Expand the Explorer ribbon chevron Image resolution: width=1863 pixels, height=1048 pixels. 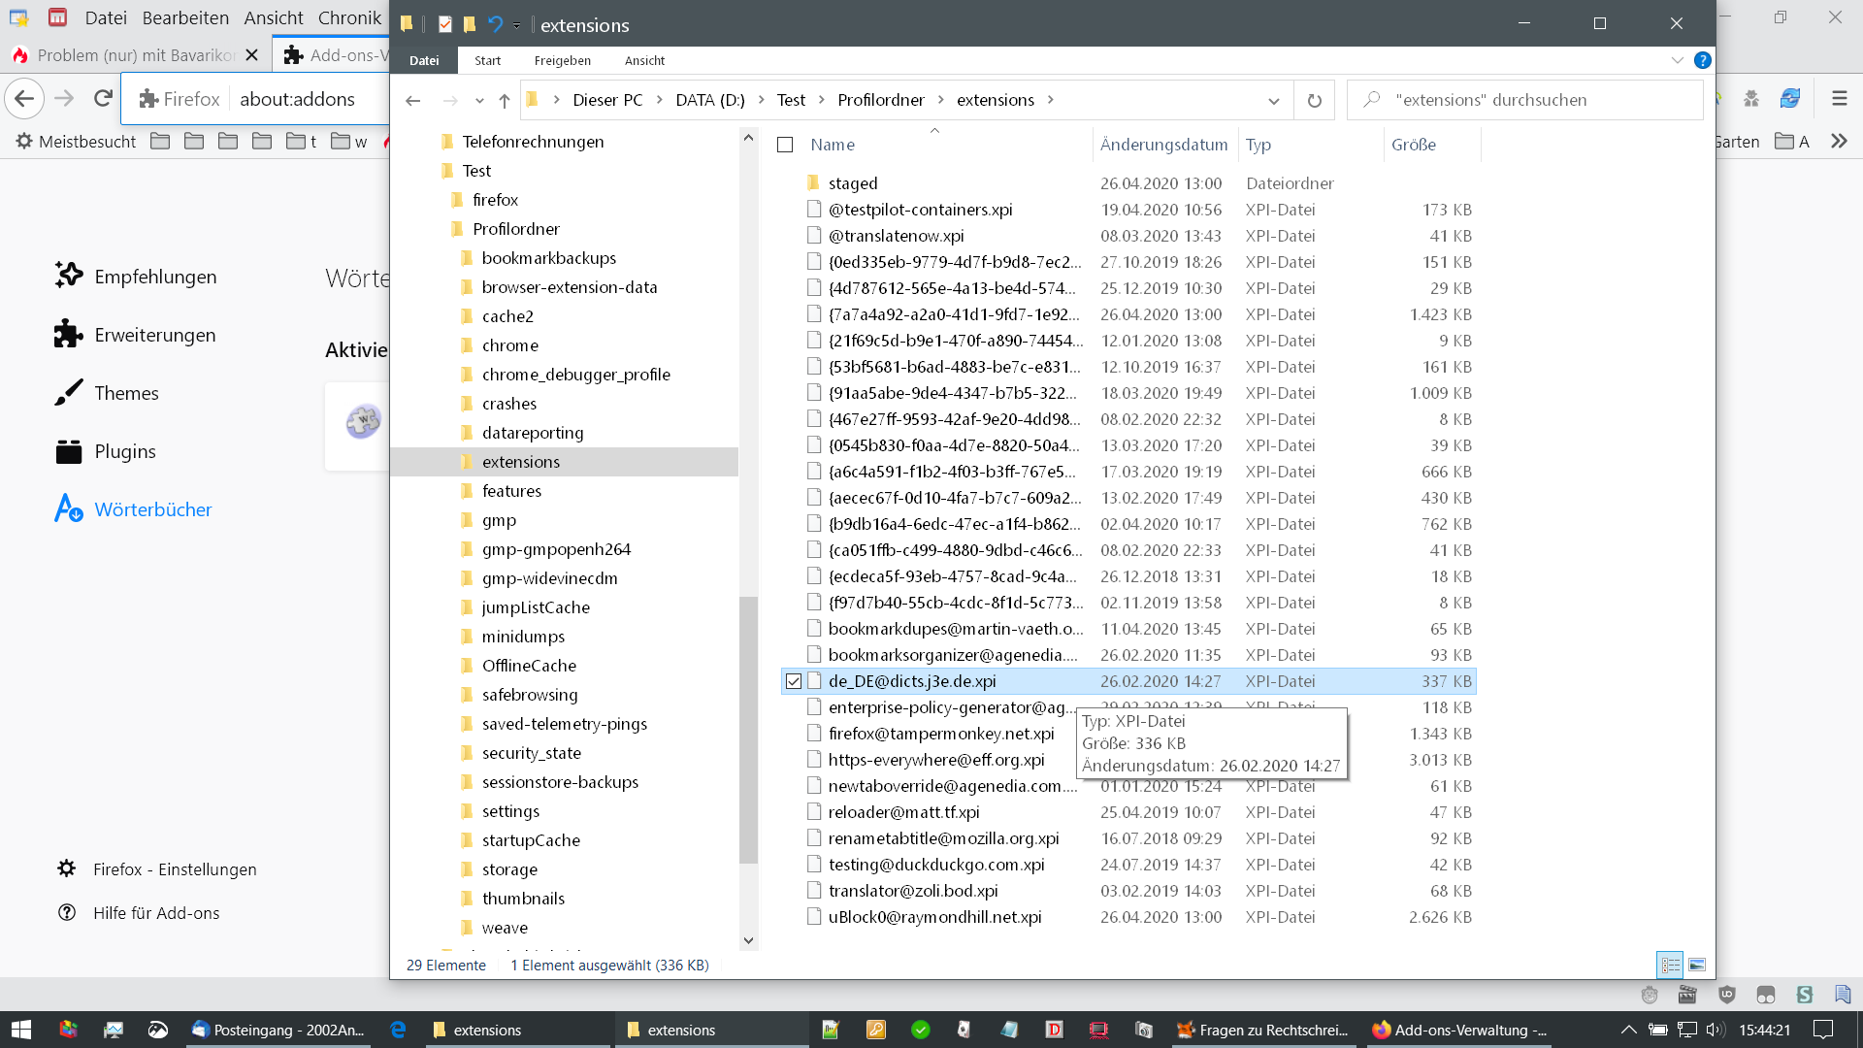click(x=1677, y=60)
